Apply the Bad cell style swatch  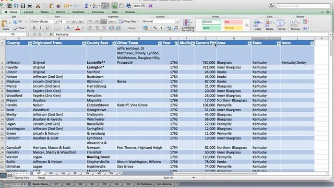(233, 22)
